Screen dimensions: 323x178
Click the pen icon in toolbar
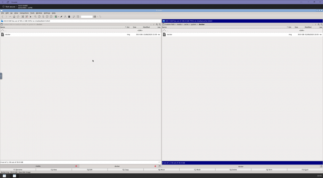pos(61,17)
